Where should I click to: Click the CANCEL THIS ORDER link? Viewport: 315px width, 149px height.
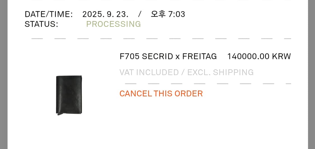tap(161, 93)
